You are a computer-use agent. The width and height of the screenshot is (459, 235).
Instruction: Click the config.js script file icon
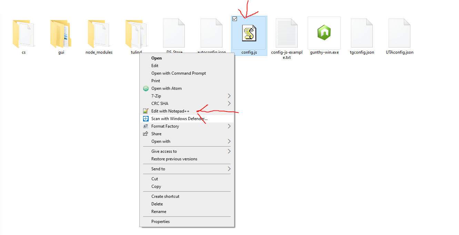pos(249,33)
